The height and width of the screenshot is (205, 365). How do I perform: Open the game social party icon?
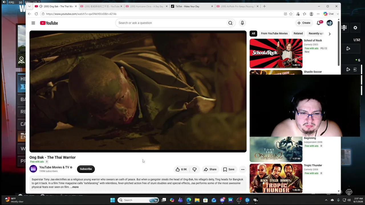[x=344, y=28]
